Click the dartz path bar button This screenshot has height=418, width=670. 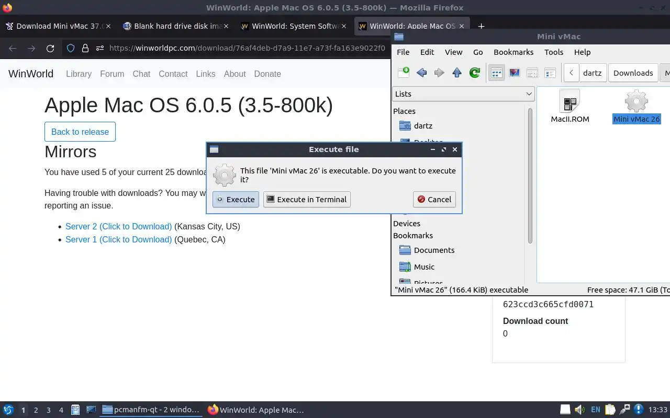592,73
